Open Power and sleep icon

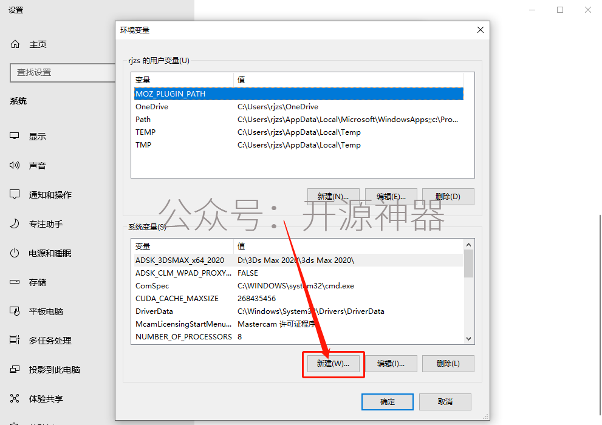15,253
